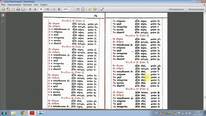Click the fit full page icon
Image resolution: width=206 pixels, height=116 pixels.
pyautogui.click(x=83, y=9)
